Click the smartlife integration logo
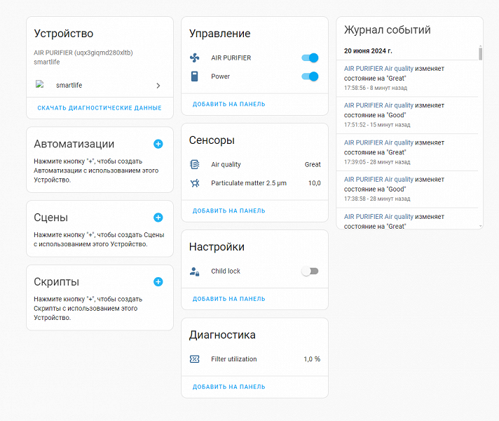The image size is (499, 421). (x=41, y=85)
